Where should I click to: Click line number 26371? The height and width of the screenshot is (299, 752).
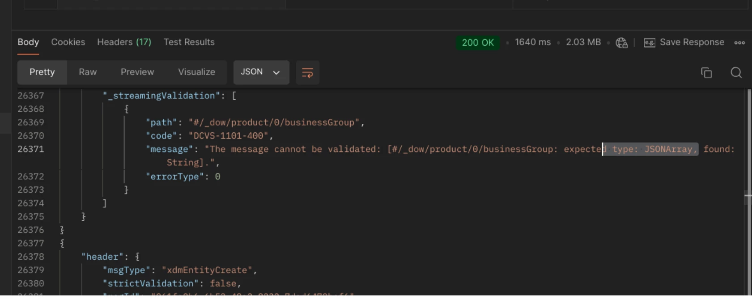tap(31, 149)
